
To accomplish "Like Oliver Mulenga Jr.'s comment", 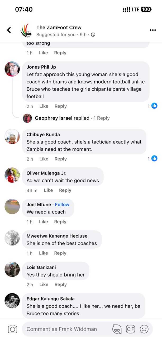I will pos(48,190).
